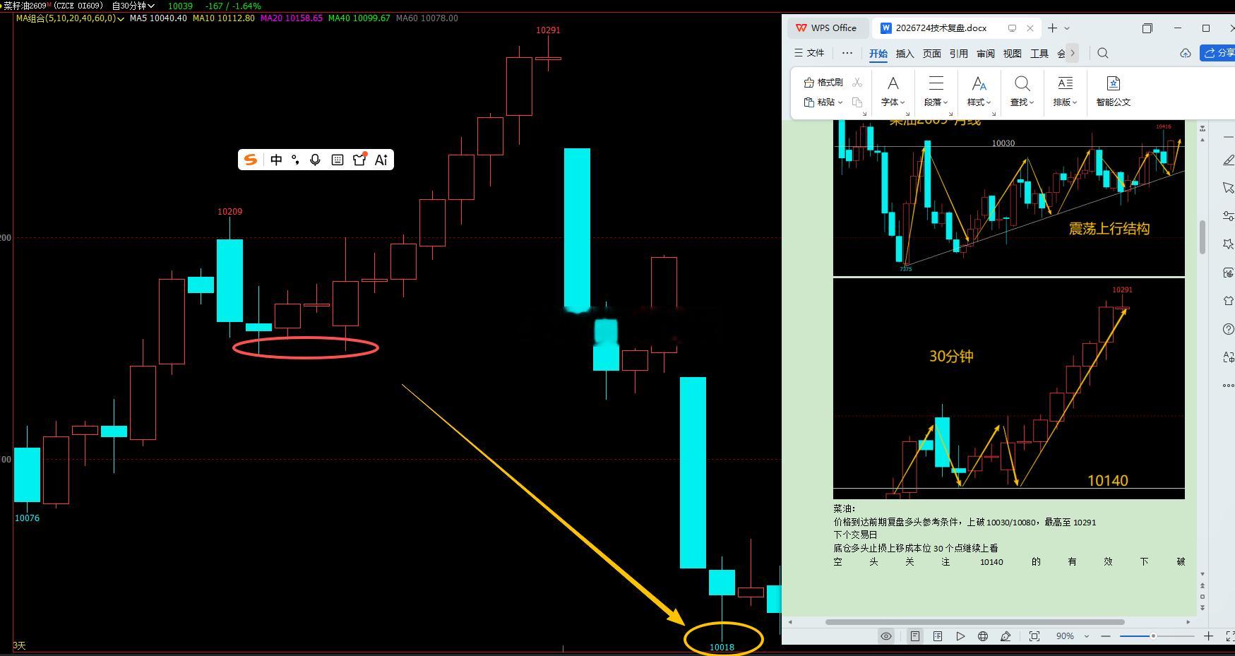This screenshot has height=656, width=1235.
Task: Click the shirt theme icon in right sidebar
Action: point(1229,301)
